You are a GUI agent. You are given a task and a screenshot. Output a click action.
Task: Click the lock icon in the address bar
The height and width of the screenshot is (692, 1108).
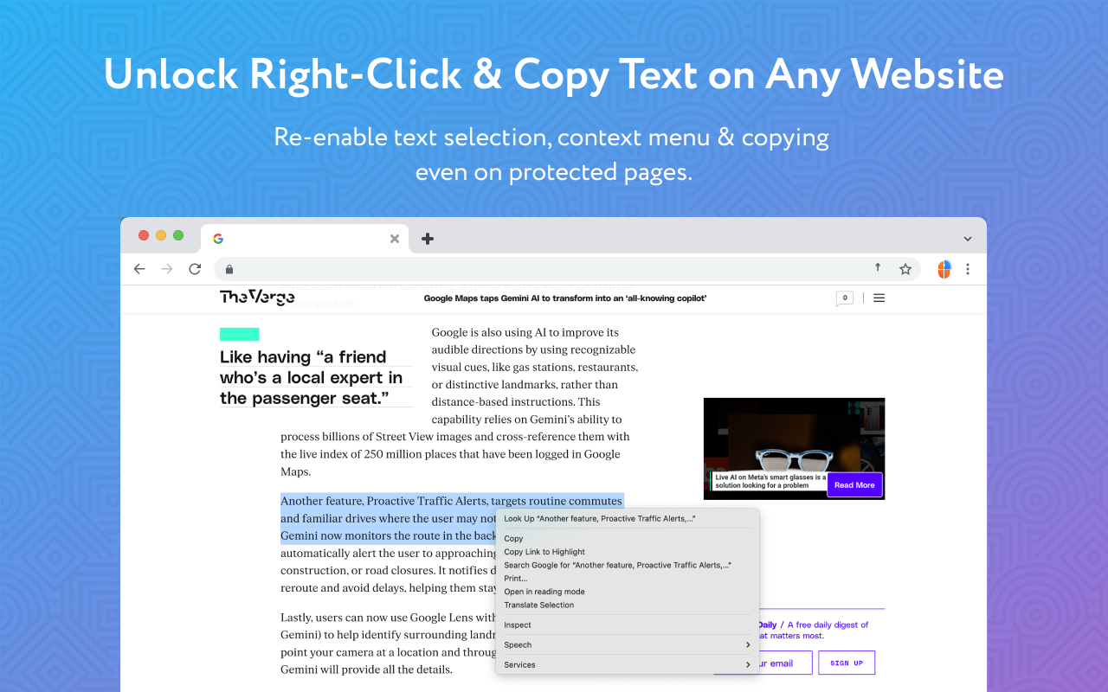[229, 269]
